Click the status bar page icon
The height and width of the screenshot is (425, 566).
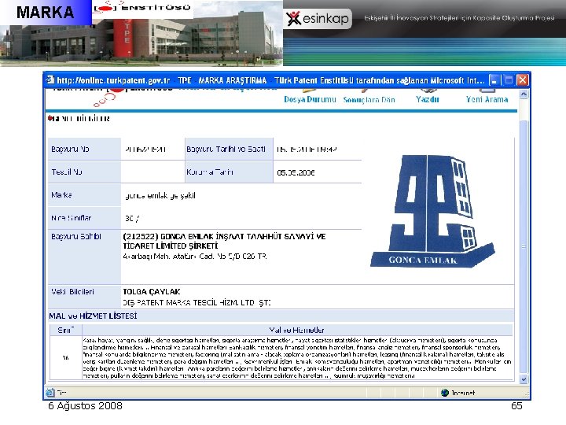50,392
